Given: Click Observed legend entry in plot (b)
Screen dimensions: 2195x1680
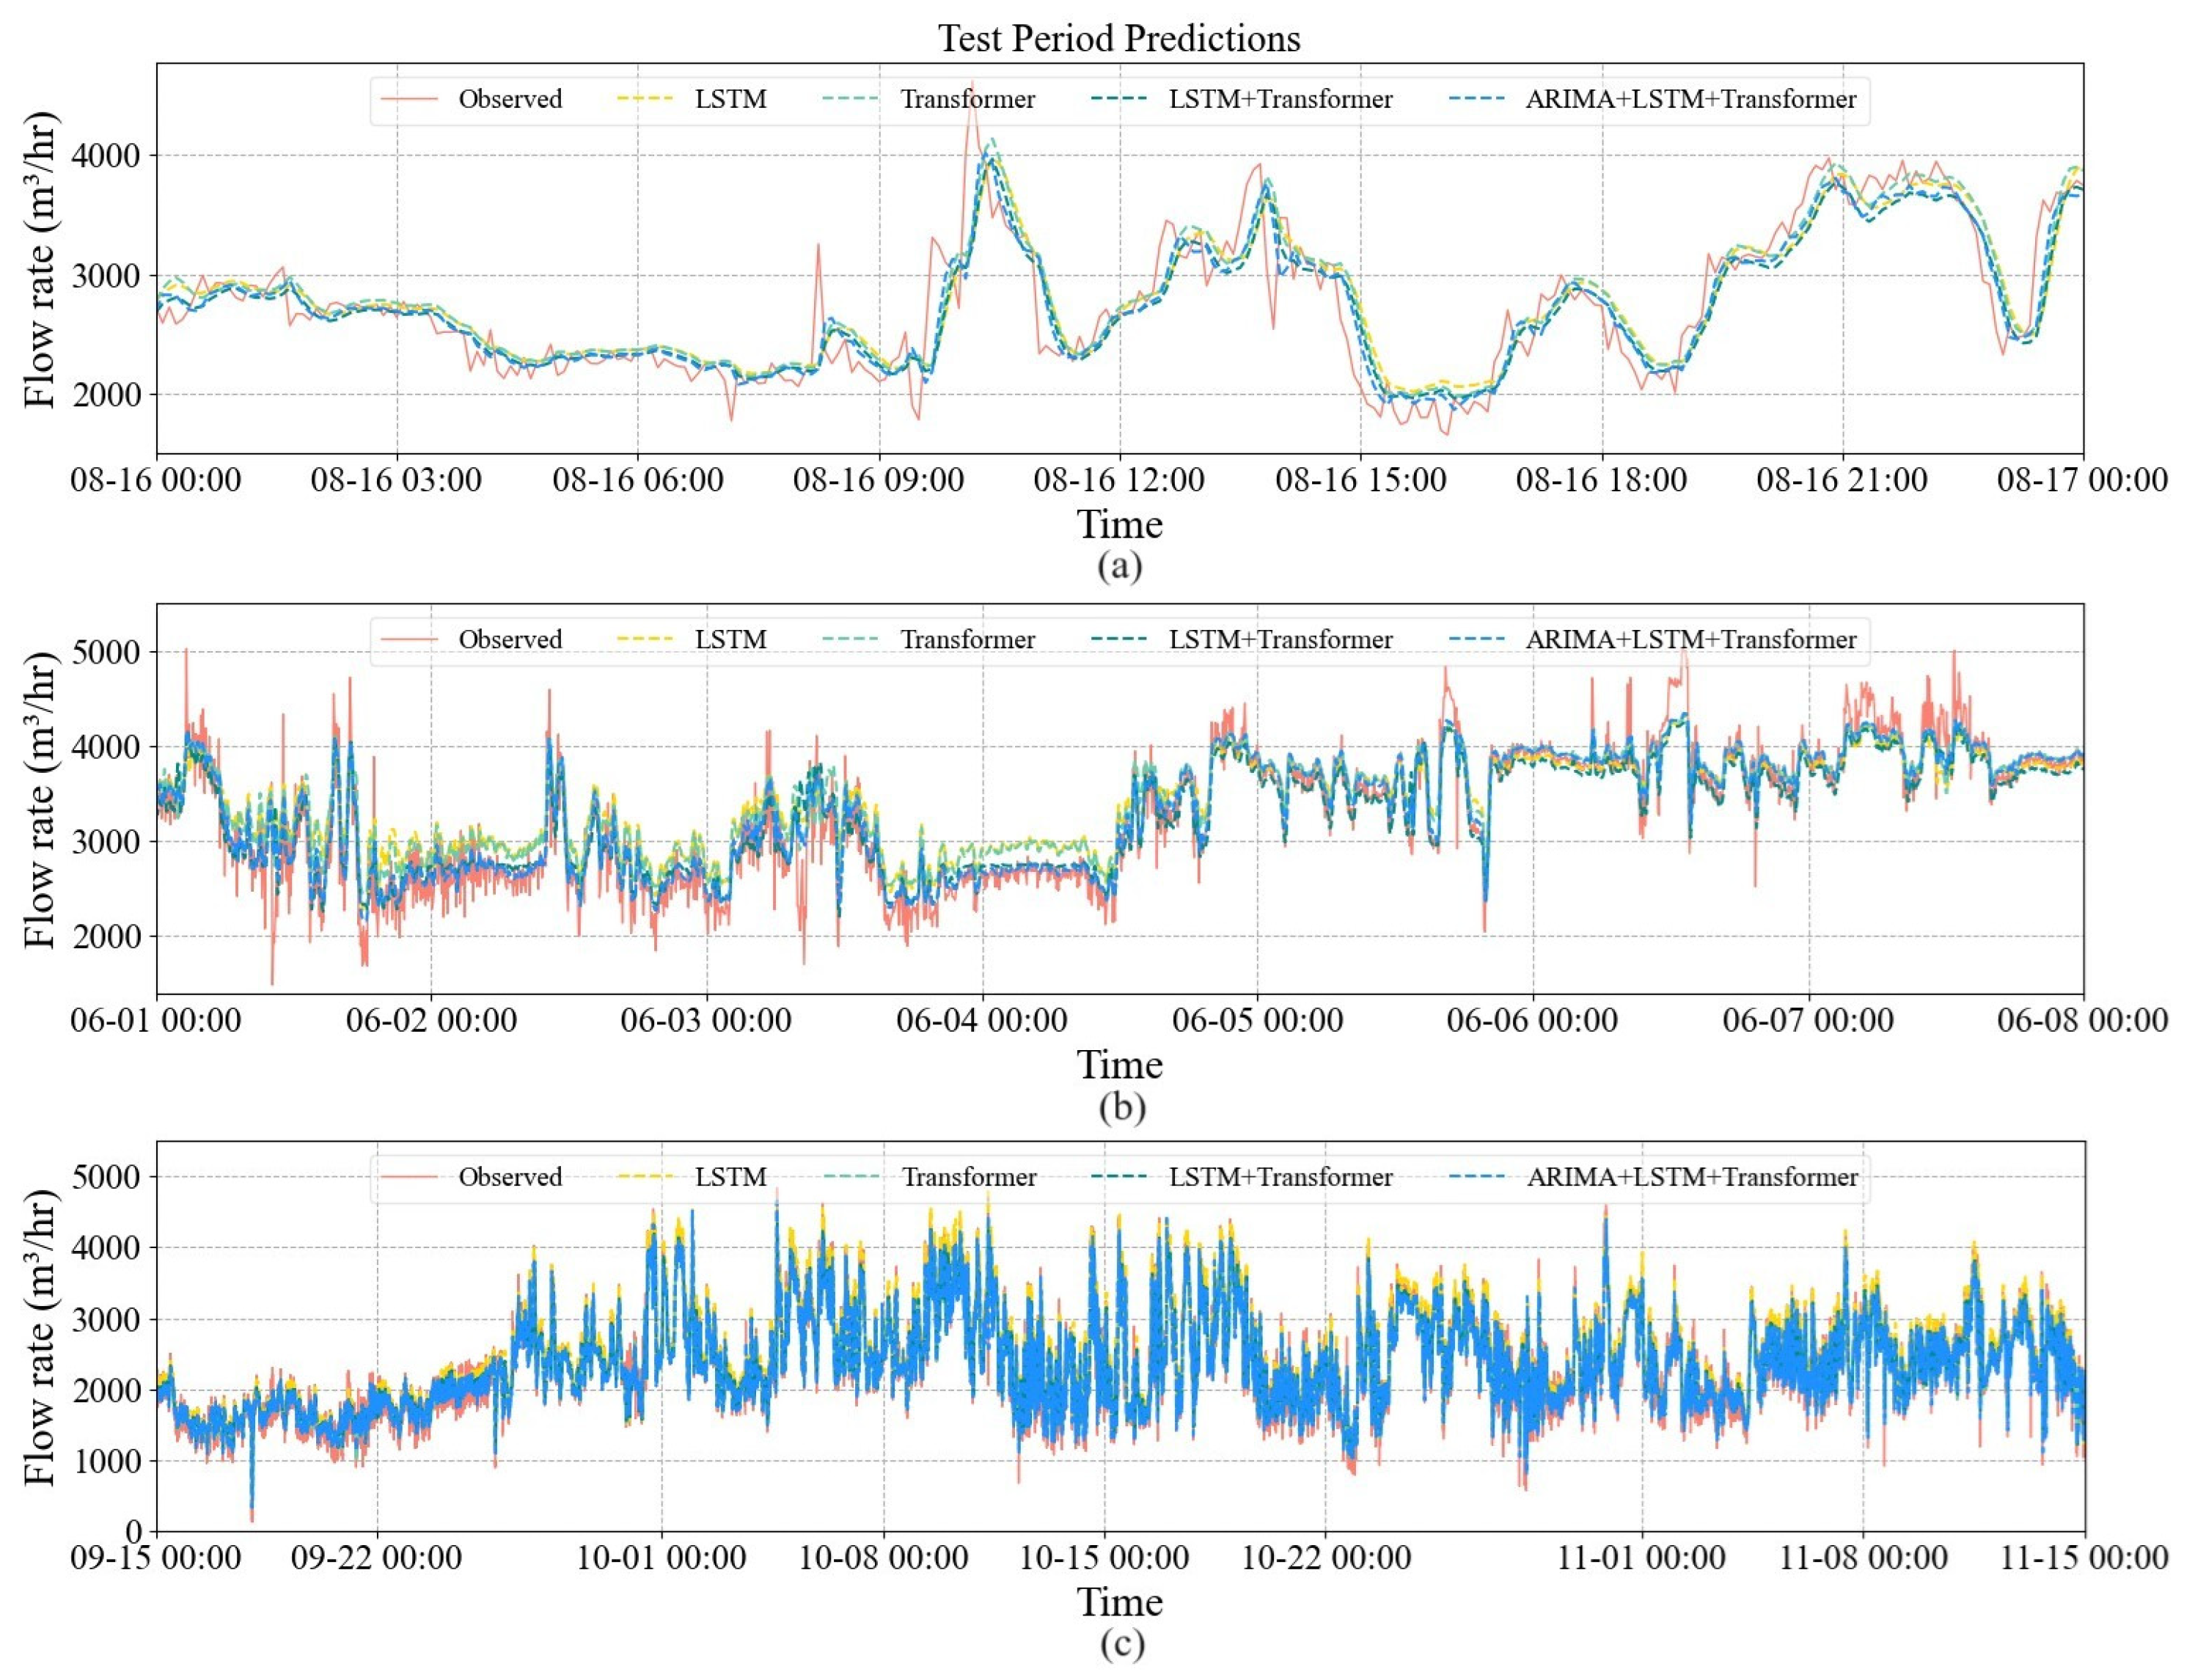Looking at the screenshot, I should (x=509, y=639).
